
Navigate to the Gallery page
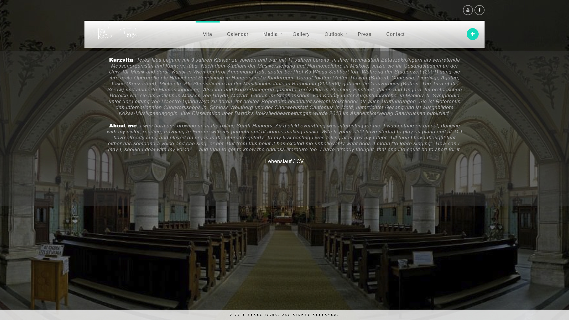coord(301,34)
